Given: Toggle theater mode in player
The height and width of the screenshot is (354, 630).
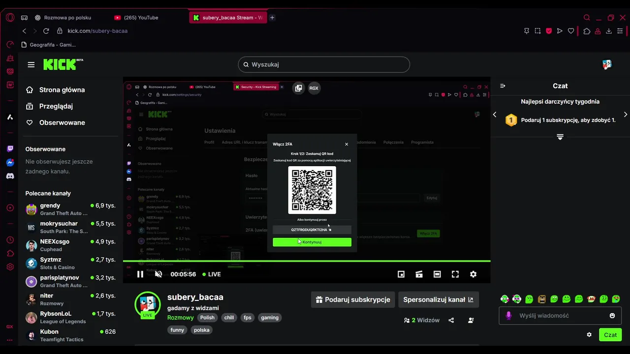Looking at the screenshot, I should (x=437, y=274).
